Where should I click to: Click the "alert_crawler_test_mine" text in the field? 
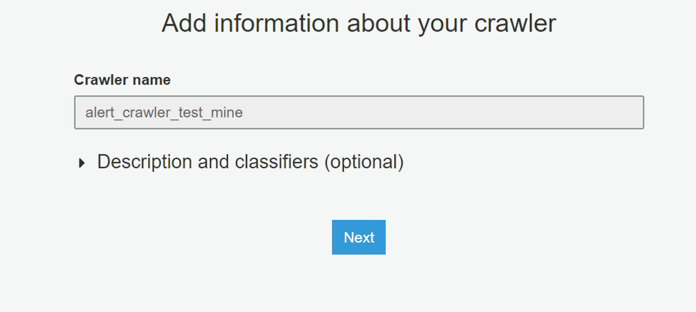click(x=164, y=113)
